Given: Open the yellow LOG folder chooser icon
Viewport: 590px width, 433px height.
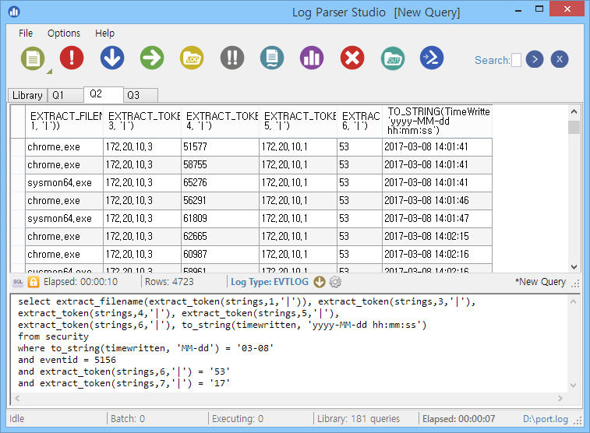Looking at the screenshot, I should pos(192,58).
